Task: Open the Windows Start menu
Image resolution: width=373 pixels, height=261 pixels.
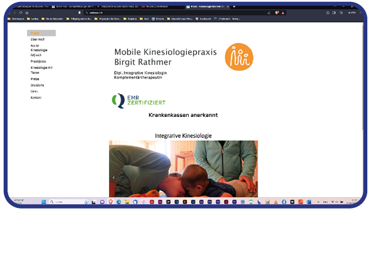Action: [x=44, y=202]
